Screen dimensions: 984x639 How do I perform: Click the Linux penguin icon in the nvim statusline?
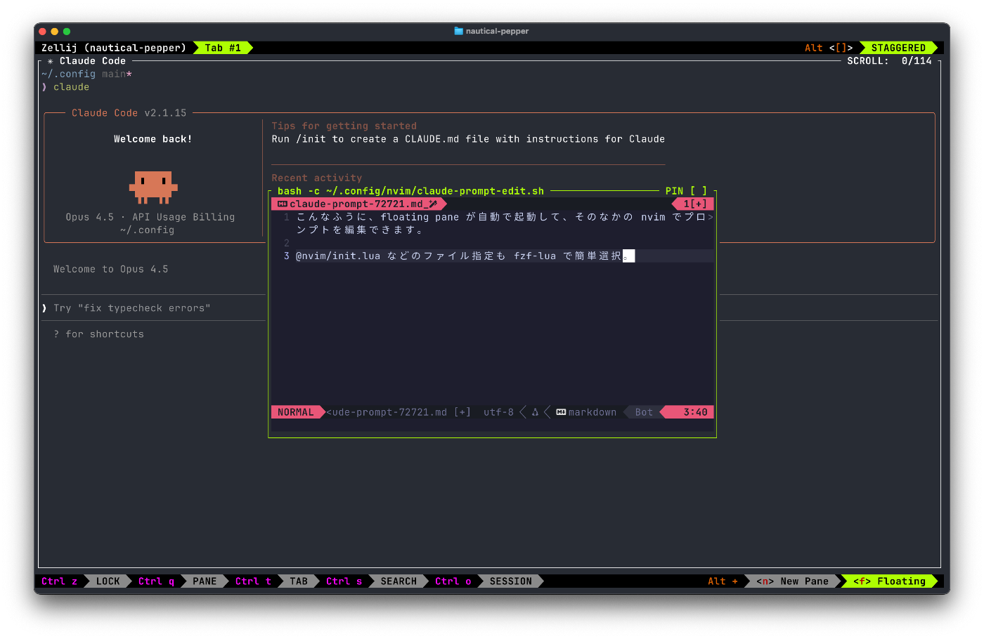535,412
